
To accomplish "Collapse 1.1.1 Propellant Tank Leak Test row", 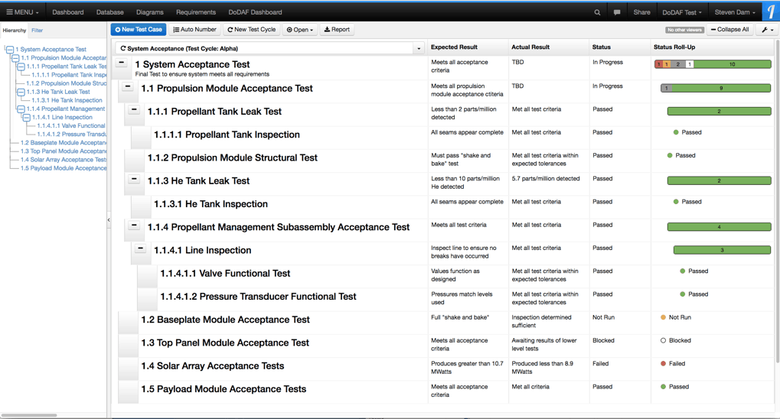I will [134, 110].
